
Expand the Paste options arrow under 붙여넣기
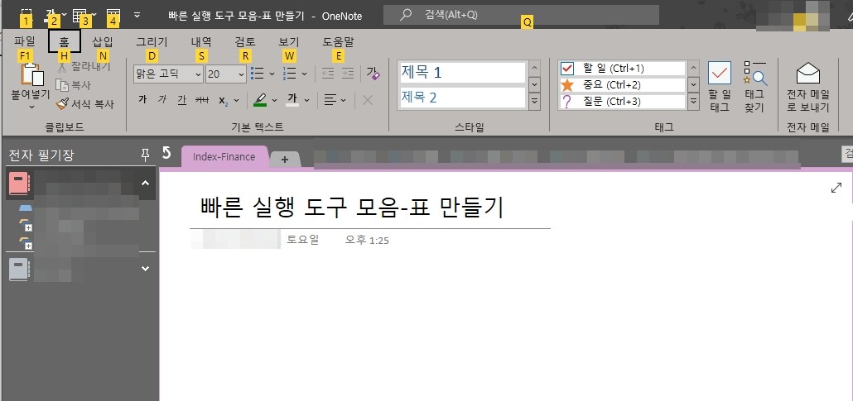(x=31, y=107)
